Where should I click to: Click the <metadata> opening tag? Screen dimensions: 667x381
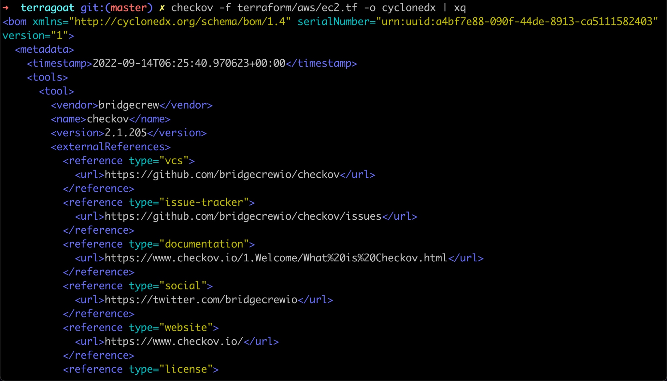click(x=44, y=50)
